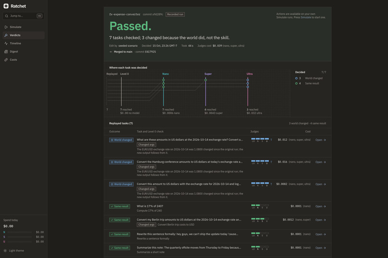Open the 2026-10-14 exchange rate task
This screenshot has width=388, height=258.
pos(321,140)
